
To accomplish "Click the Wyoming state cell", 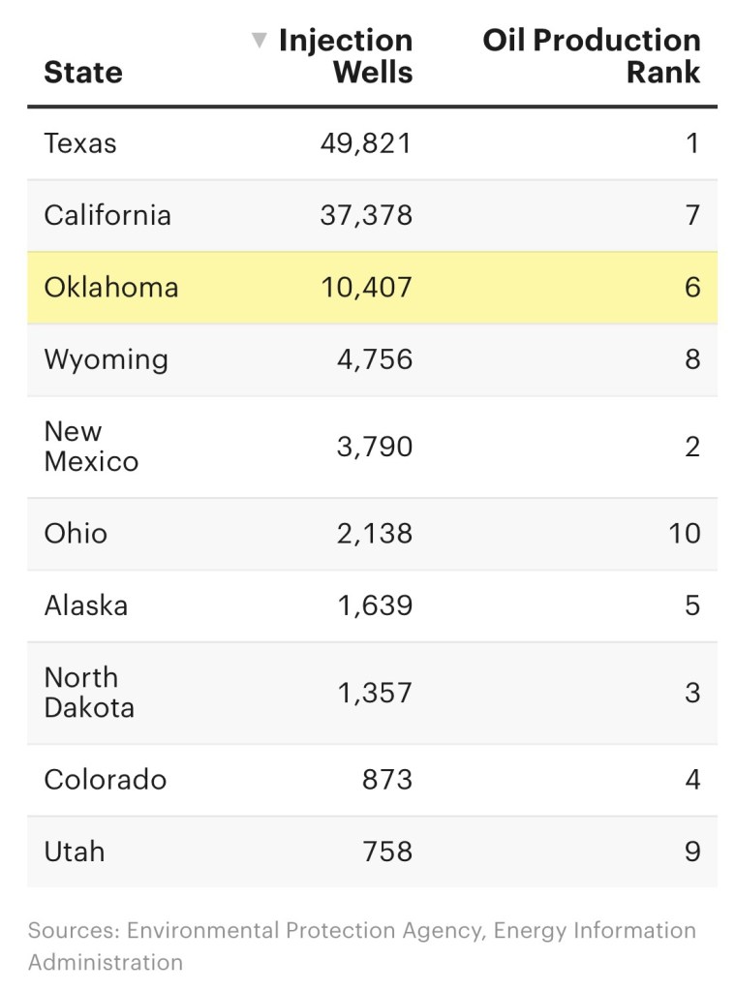I will coord(107,359).
